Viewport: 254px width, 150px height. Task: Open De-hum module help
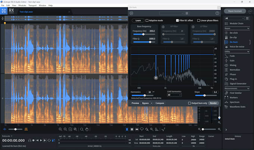click(x=217, y=13)
